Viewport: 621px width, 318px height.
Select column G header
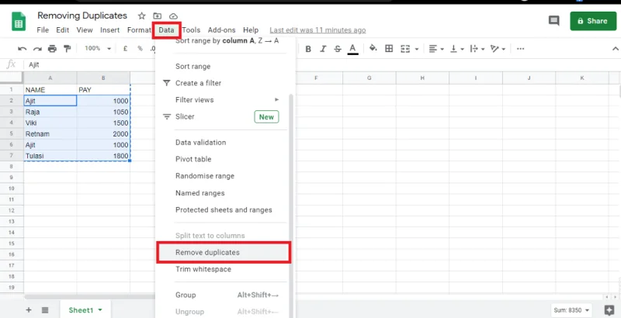[369, 78]
